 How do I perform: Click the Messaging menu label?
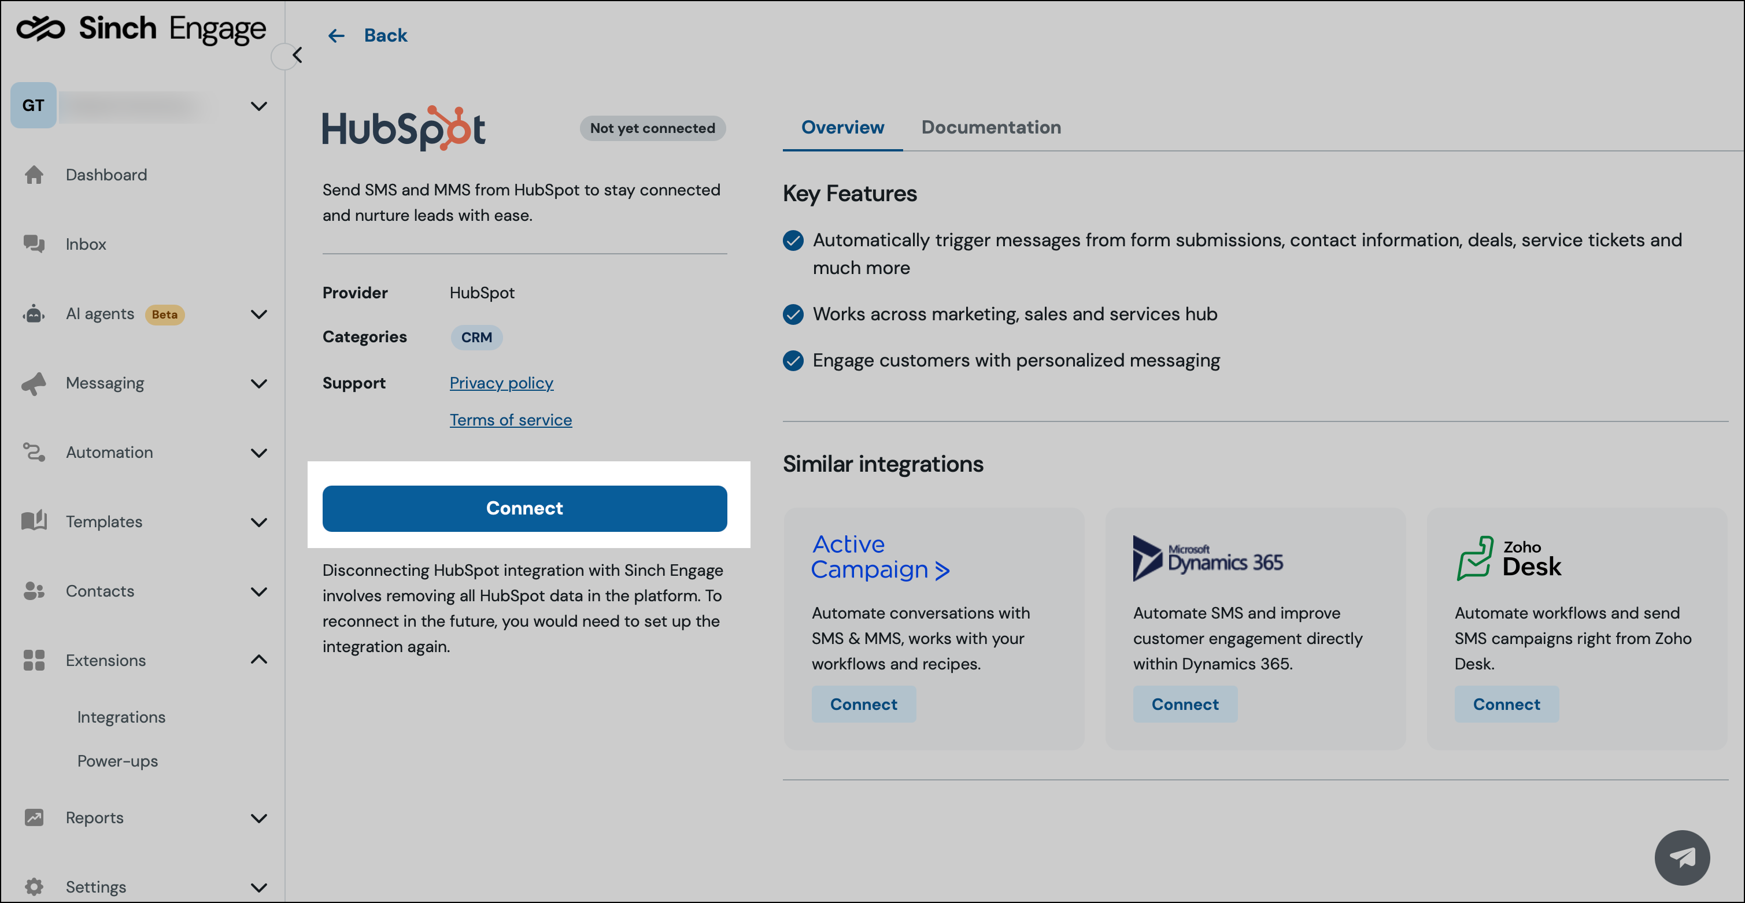point(105,383)
